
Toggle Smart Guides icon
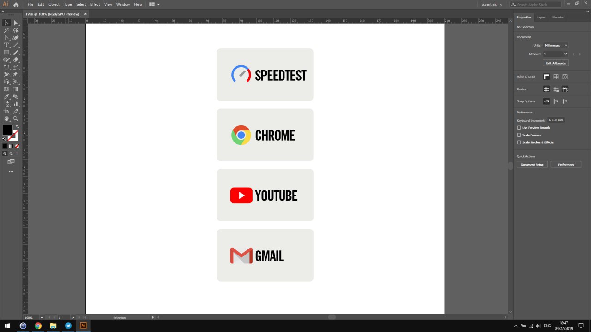click(x=565, y=89)
